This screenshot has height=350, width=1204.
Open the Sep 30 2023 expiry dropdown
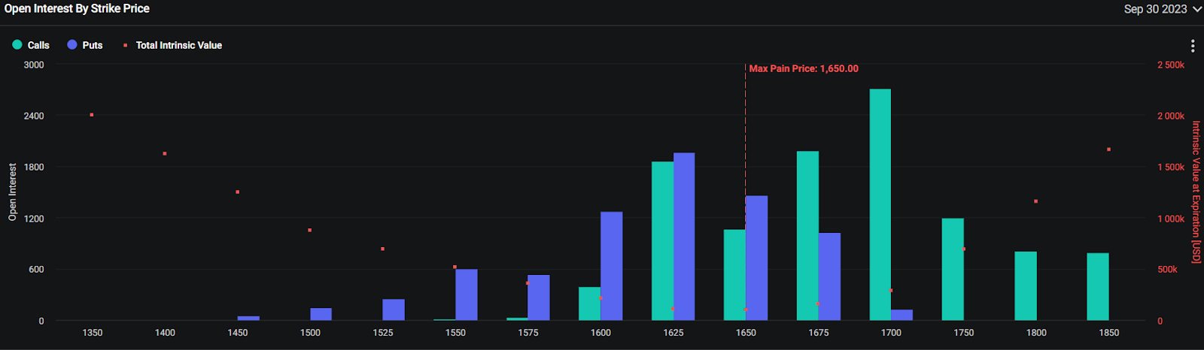[x=1161, y=9]
